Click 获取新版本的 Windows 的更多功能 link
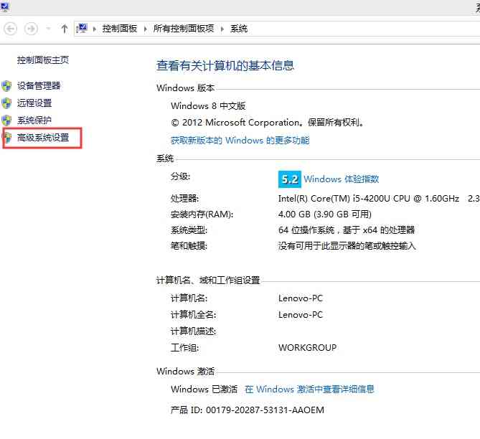This screenshot has width=480, height=439. pyautogui.click(x=240, y=141)
